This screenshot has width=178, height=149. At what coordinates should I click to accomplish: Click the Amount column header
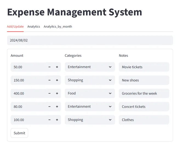click(x=17, y=56)
